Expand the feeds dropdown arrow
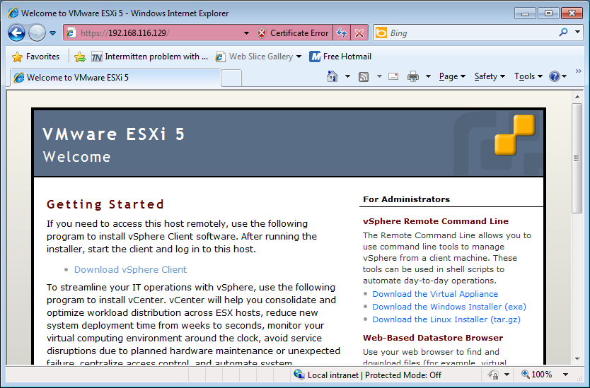The height and width of the screenshot is (388, 590). (x=379, y=77)
